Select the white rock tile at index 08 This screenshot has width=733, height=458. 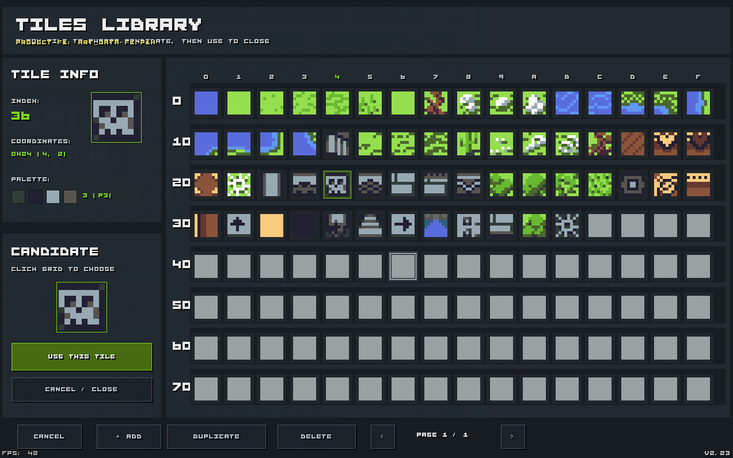[469, 103]
